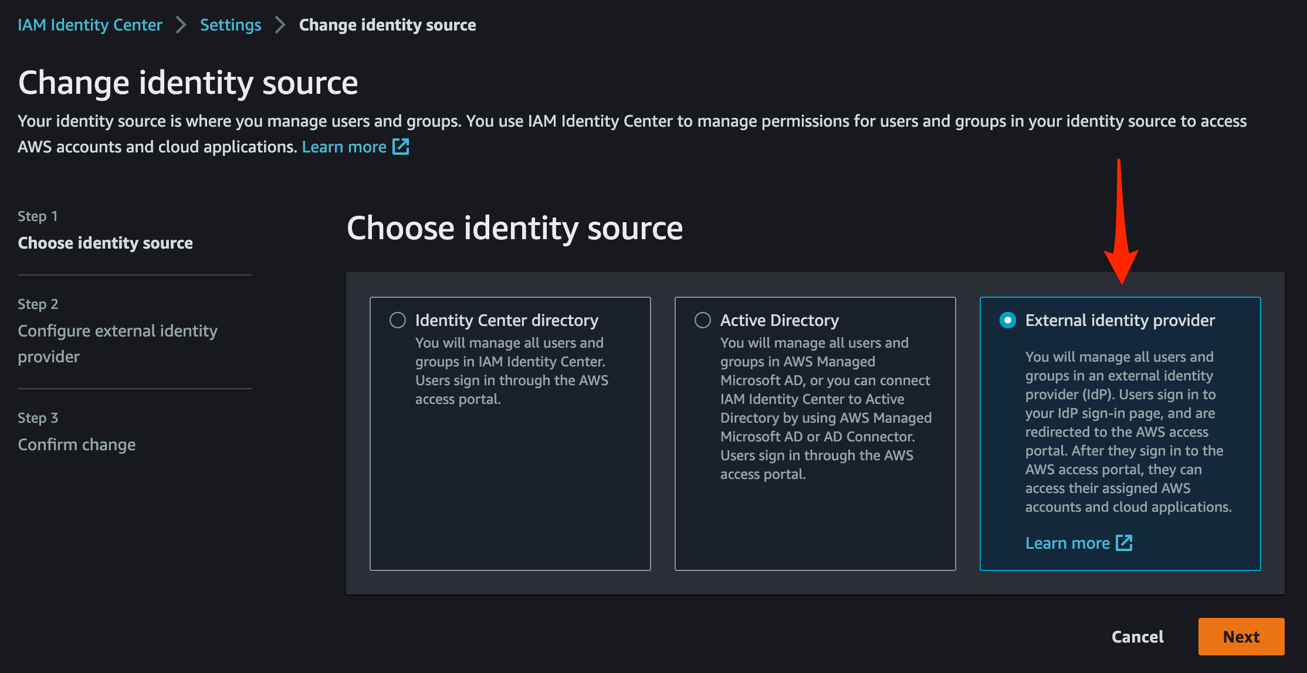
Task: Click the Change identity source page title
Action: 188,83
